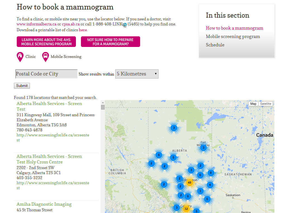Click the Clinic pin icon in legend
The image size is (285, 213).
click(20, 57)
